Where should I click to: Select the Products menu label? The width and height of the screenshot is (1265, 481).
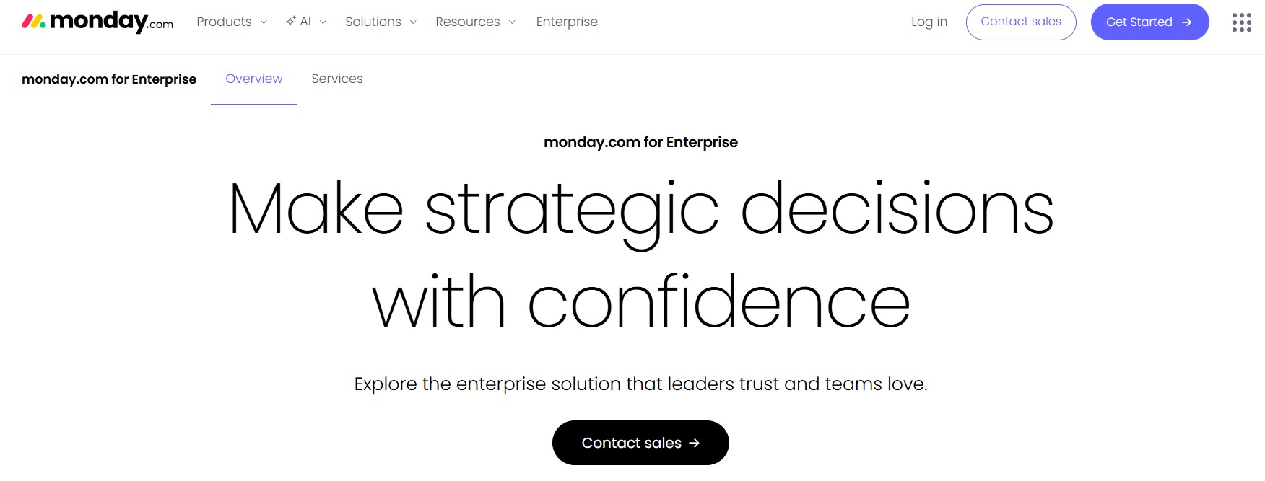tap(224, 22)
